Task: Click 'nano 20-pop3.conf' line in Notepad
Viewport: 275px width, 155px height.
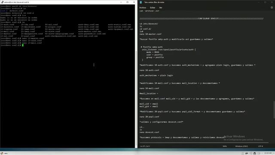Action: pos(149,117)
